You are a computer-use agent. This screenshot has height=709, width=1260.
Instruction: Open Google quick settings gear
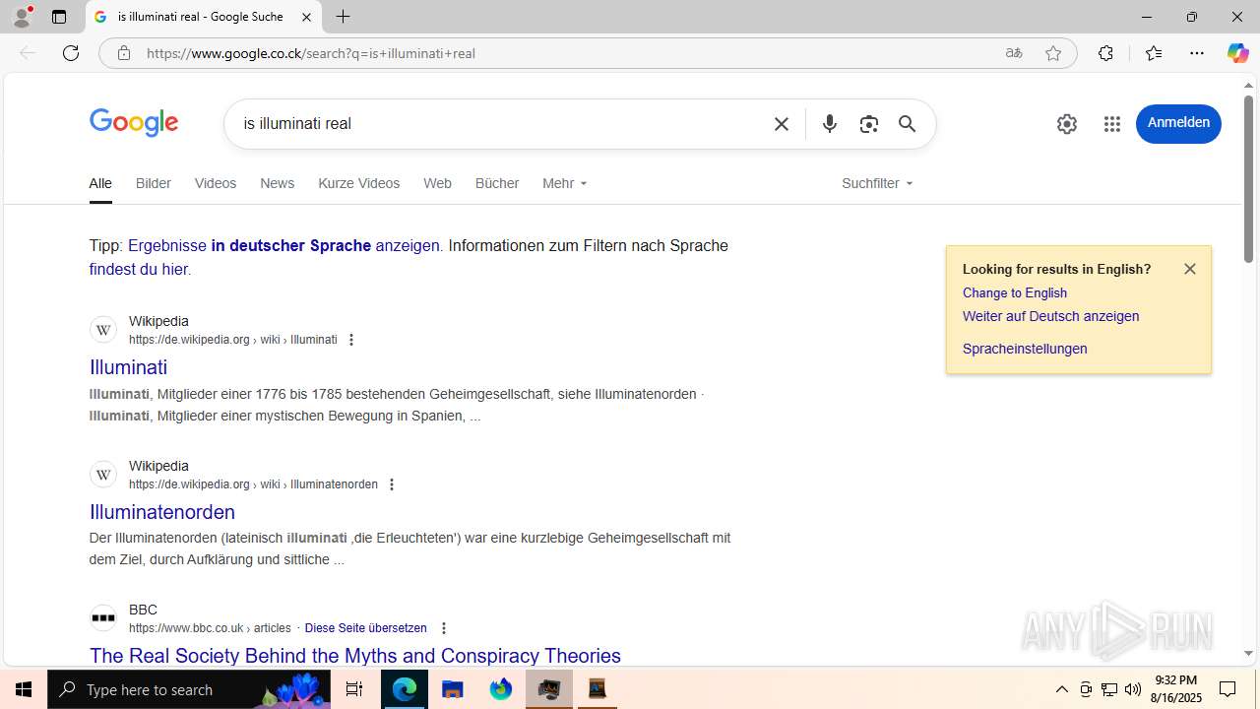(x=1067, y=124)
